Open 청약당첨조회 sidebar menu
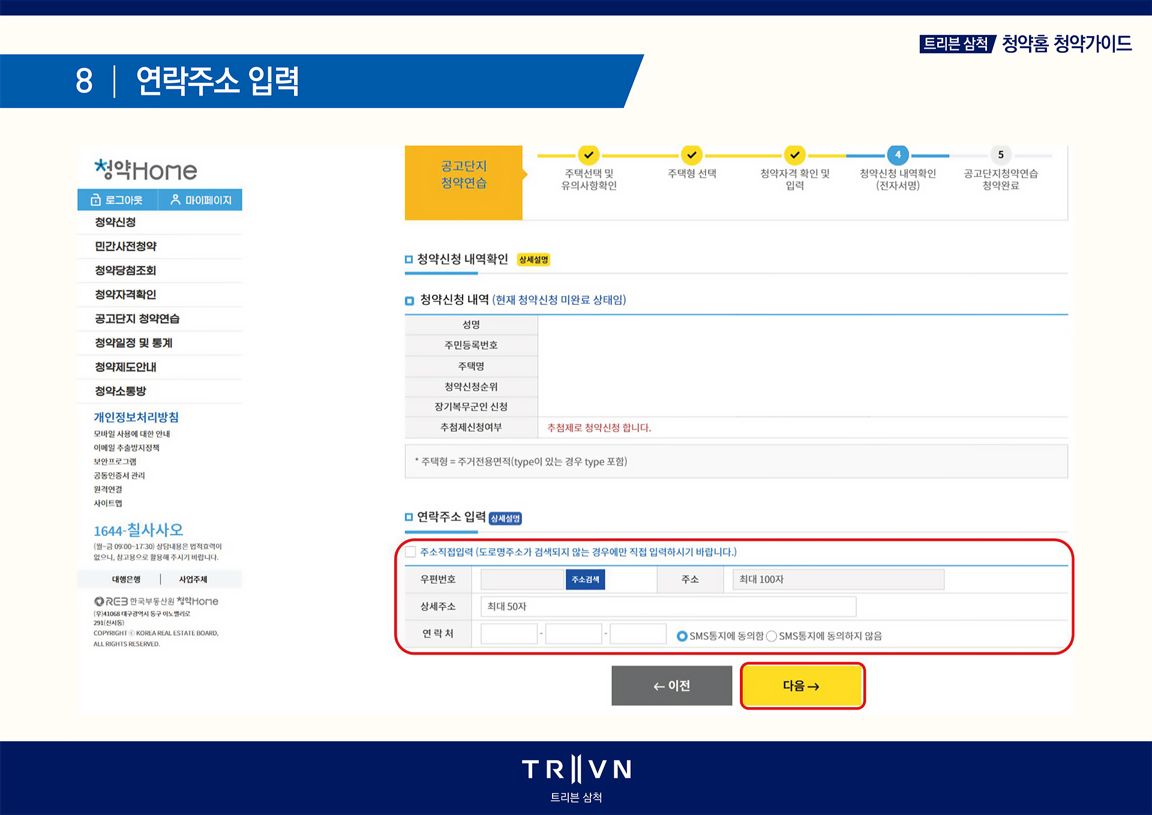This screenshot has width=1152, height=815. tap(125, 271)
